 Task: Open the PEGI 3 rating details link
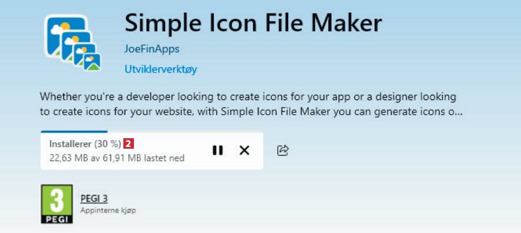pyautogui.click(x=94, y=198)
